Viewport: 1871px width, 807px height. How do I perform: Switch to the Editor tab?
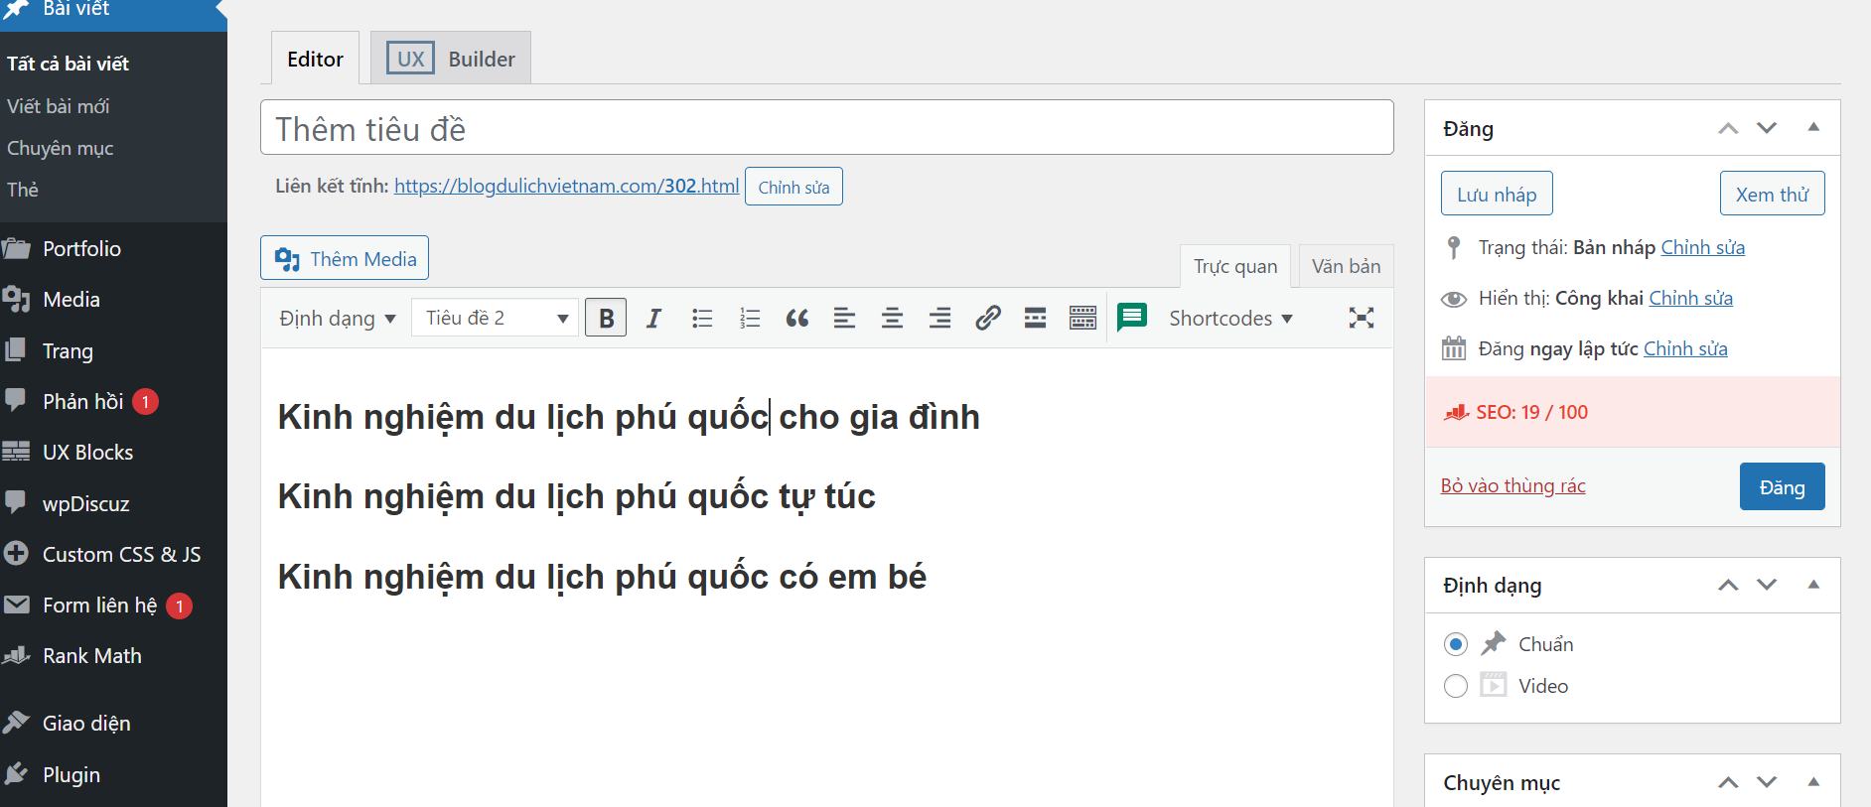[315, 59]
